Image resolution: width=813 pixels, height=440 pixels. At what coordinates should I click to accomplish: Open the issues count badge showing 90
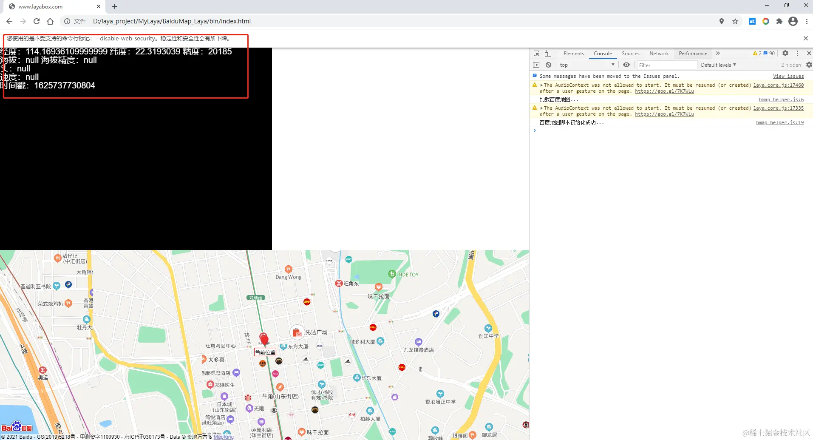pyautogui.click(x=769, y=54)
